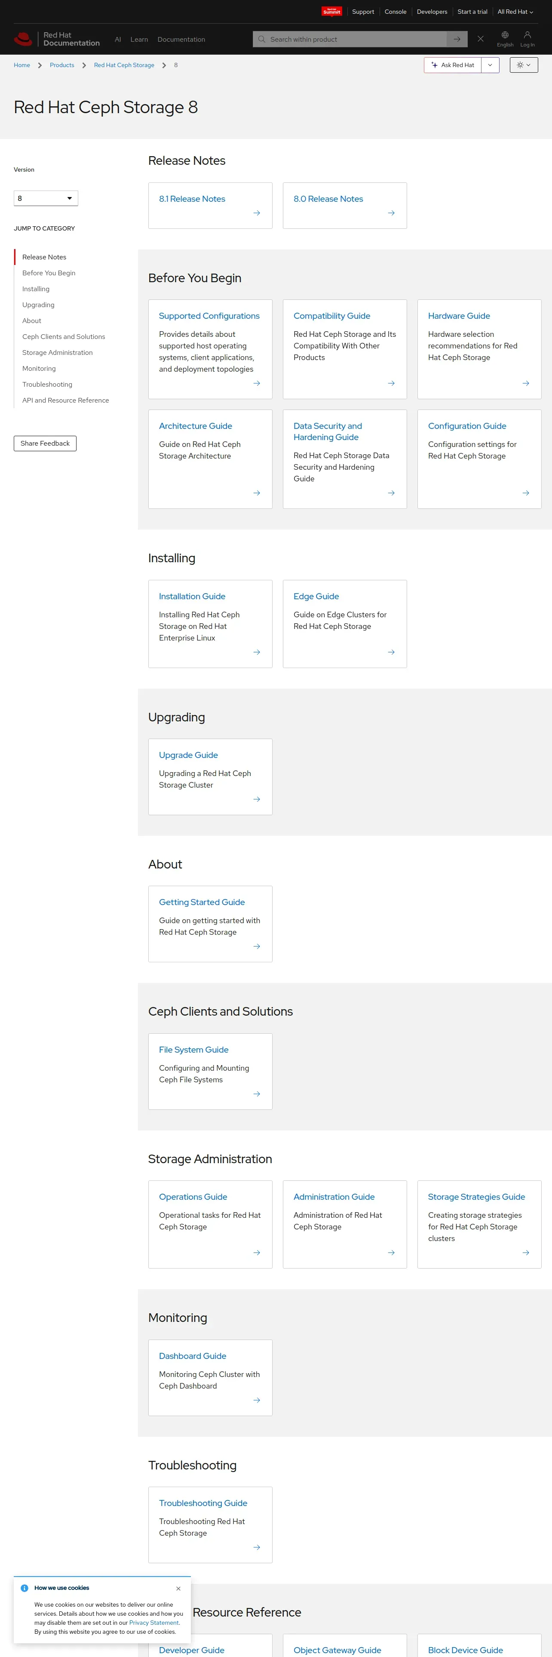Click the arrow on the Troubleshooting Guide card

point(257,1547)
